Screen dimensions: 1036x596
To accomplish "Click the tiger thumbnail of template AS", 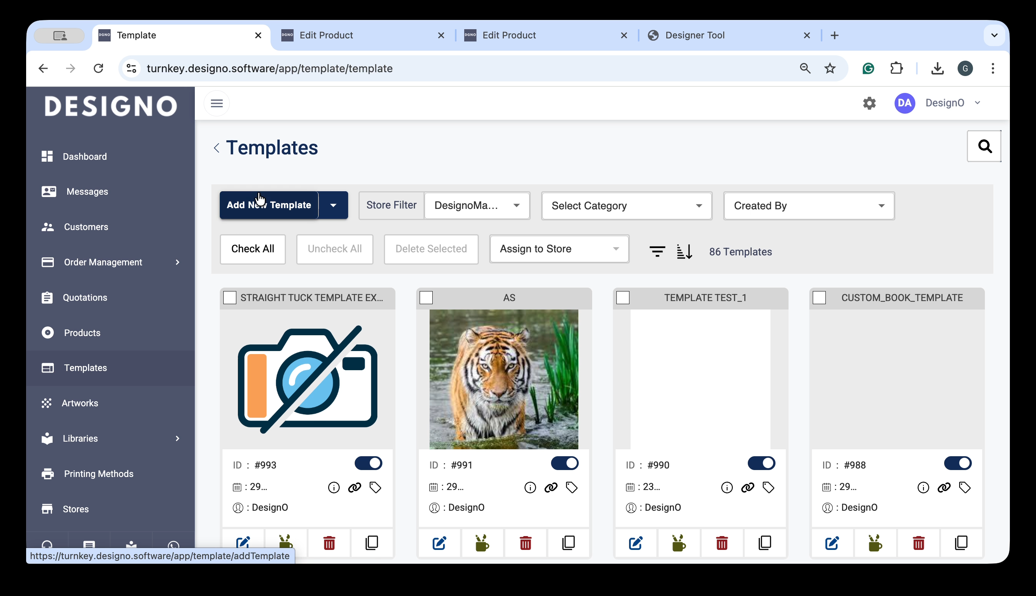I will point(503,379).
